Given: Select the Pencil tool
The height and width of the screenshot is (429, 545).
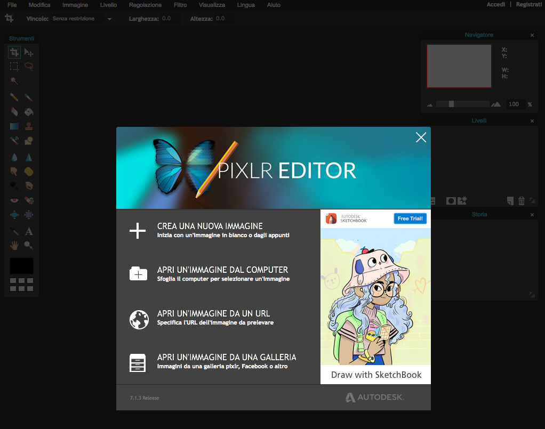Looking at the screenshot, I should pyautogui.click(x=14, y=98).
